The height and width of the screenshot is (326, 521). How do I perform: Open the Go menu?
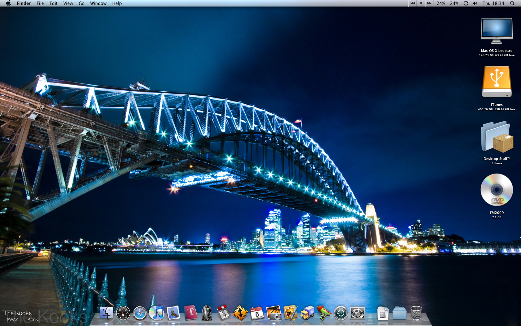click(82, 3)
